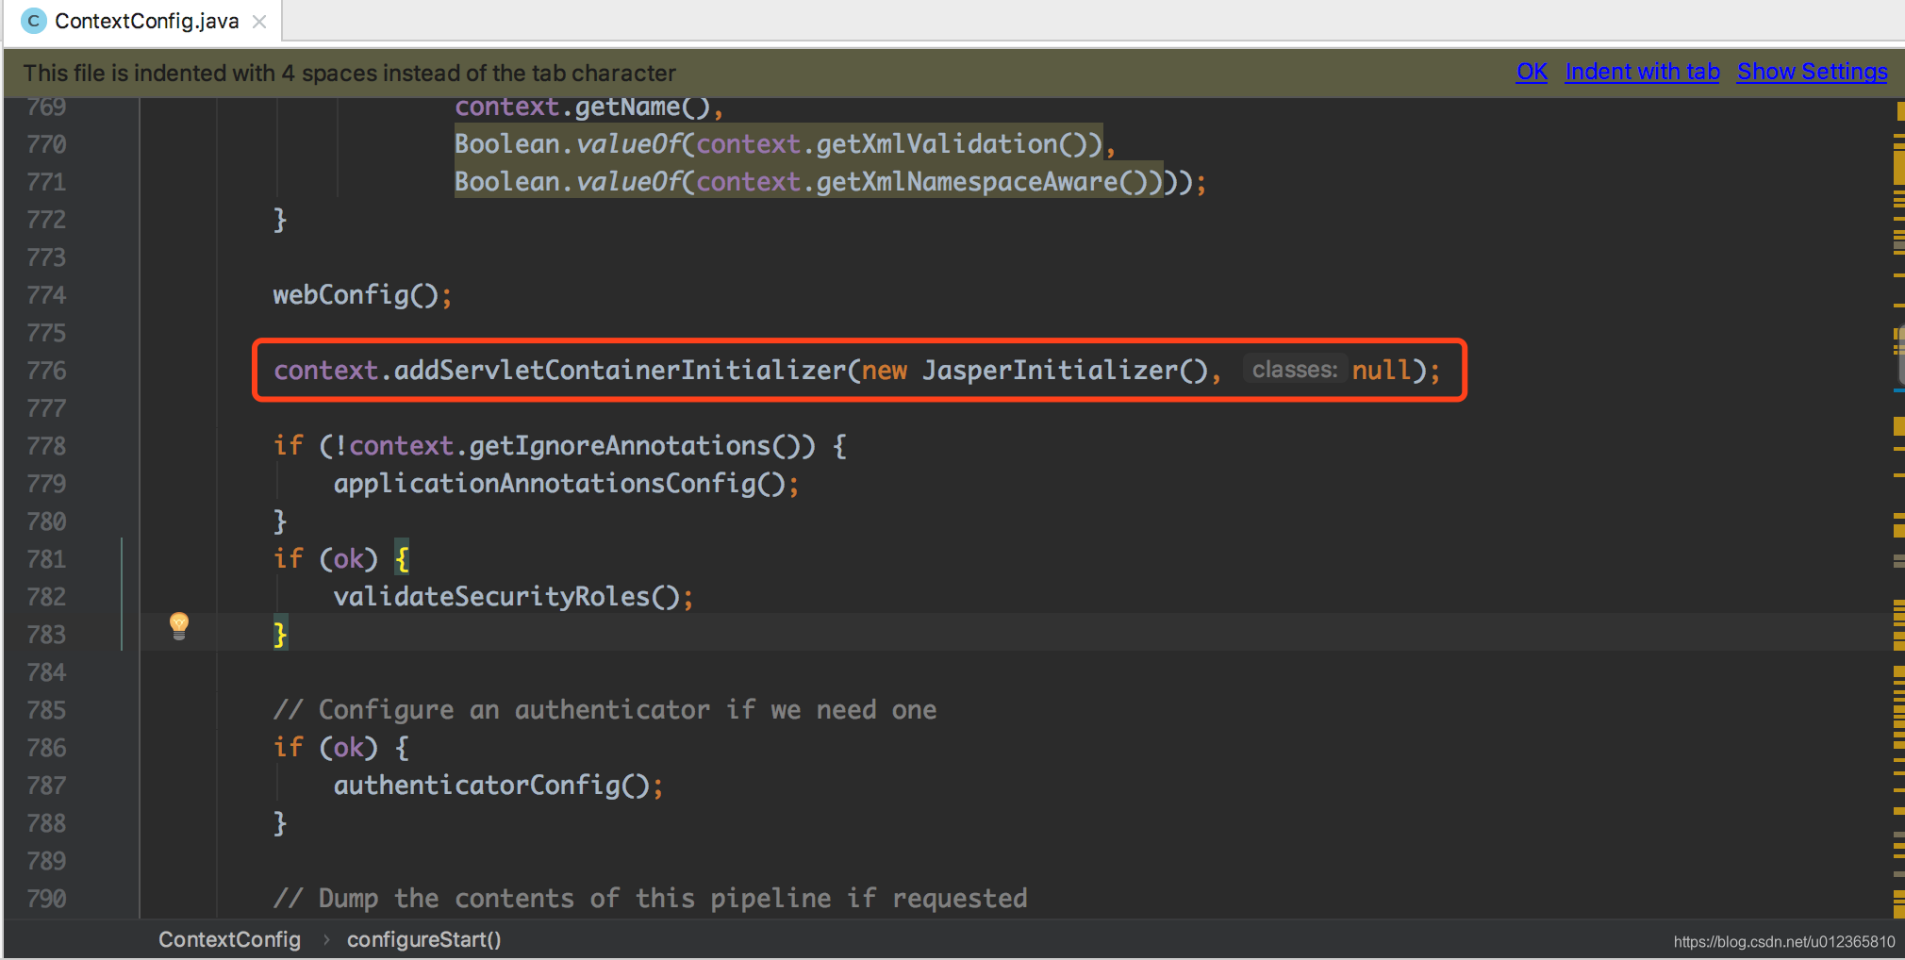Click the classes: parameter hint

pyautogui.click(x=1294, y=370)
